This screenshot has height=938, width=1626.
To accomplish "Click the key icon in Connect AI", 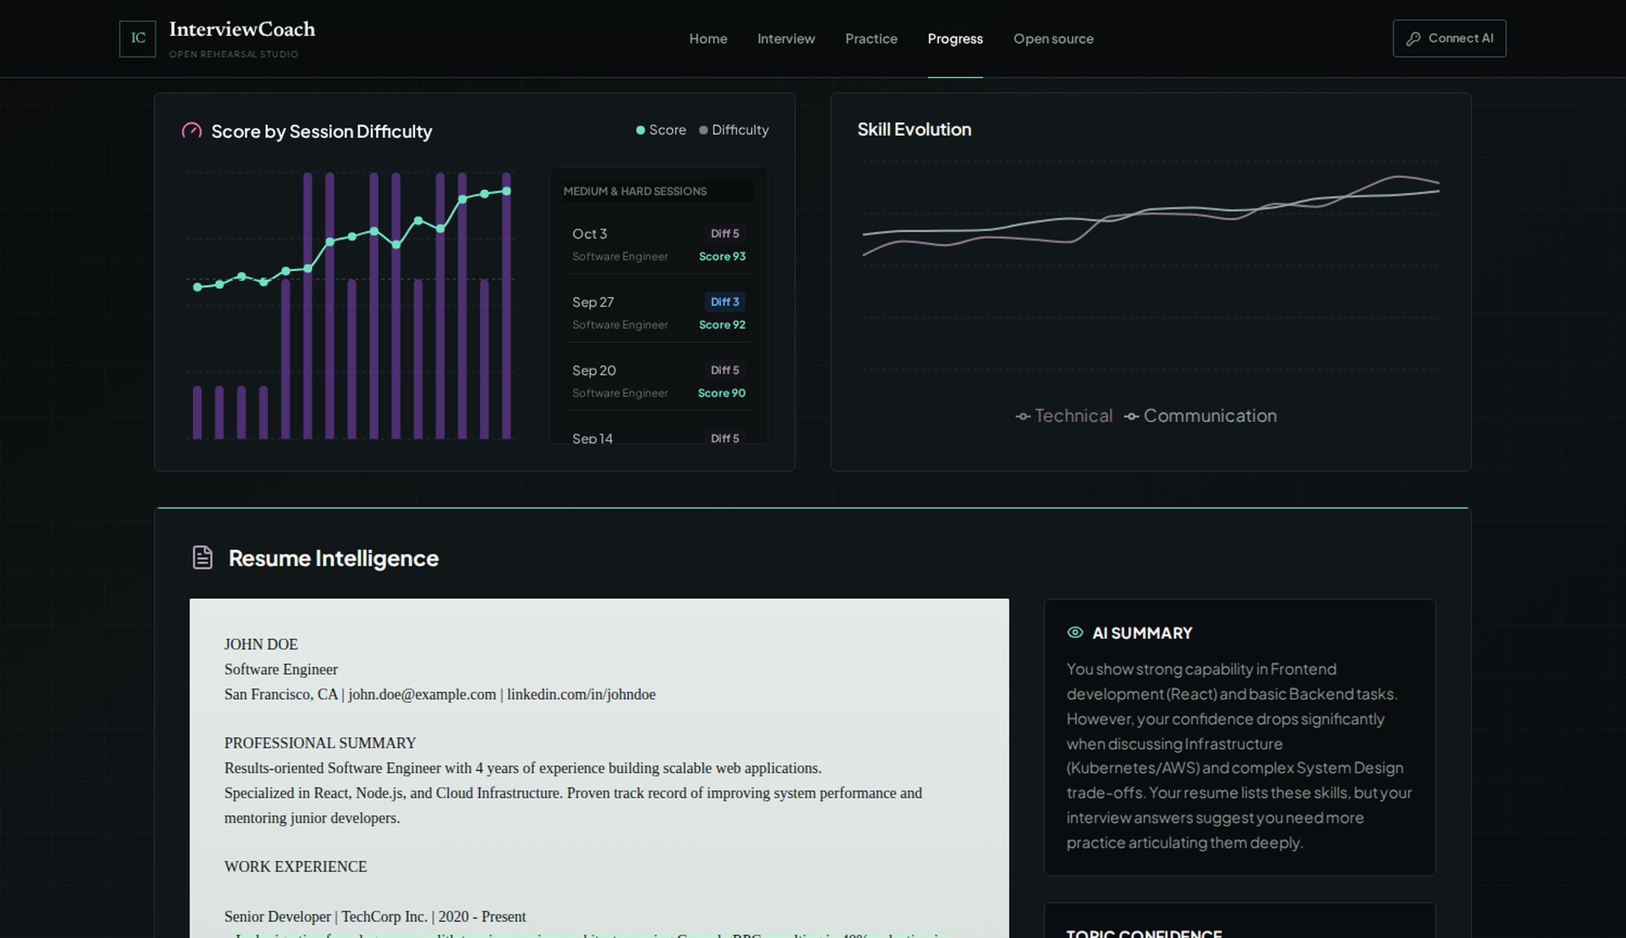I will (x=1413, y=39).
